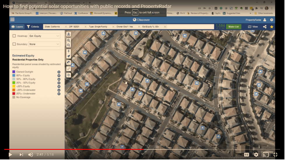Viewport: 285px width, 160px height.
Task: Open the Confluence bookmark
Action: pos(81,13)
